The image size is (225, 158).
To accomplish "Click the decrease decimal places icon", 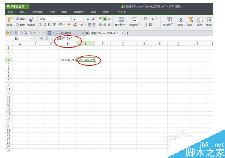I will [x=150, y=25].
